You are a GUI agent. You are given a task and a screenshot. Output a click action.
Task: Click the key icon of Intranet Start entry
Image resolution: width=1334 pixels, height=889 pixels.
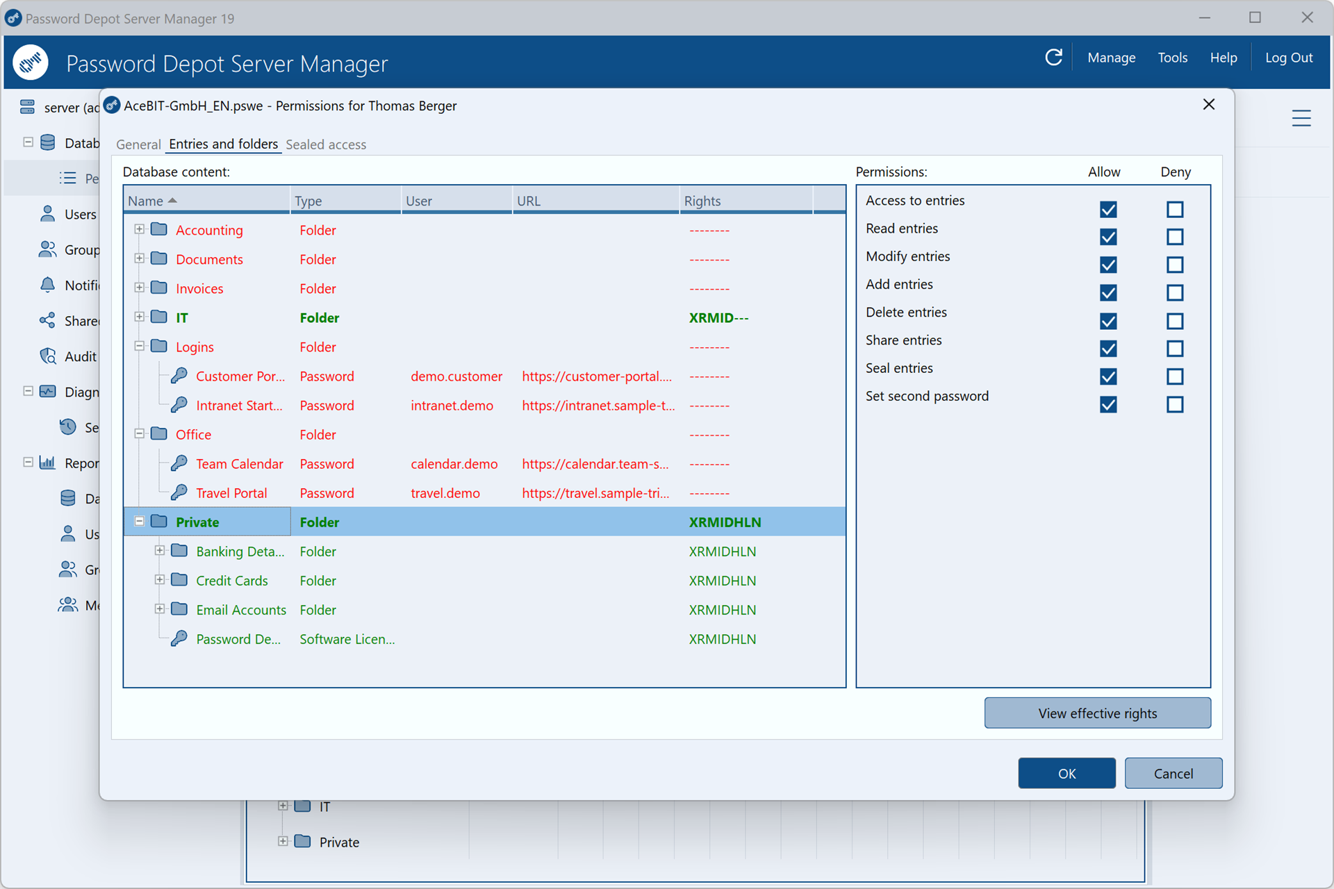(x=179, y=405)
